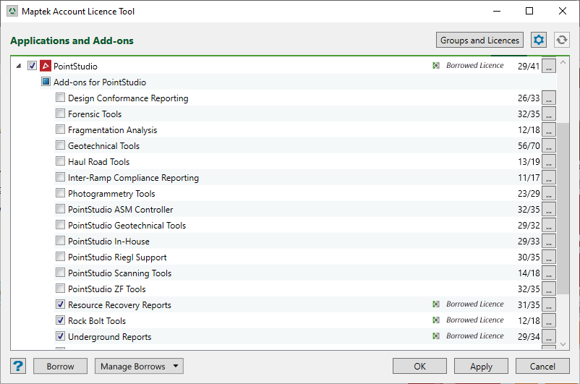Click the red PointStudio application icon
The image size is (580, 384).
[46, 66]
